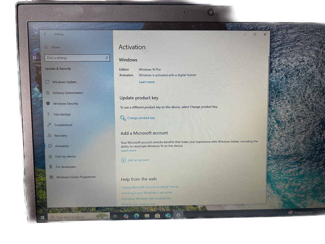Viewport: 325px width, 244px height.
Task: Open Learn more under Microsoft account text
Action: click(128, 150)
